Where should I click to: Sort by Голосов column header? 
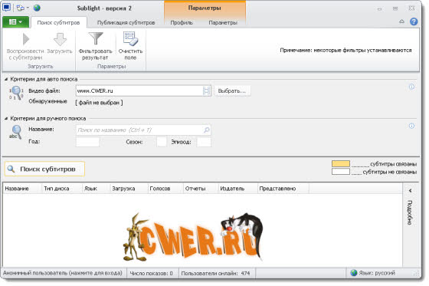point(165,189)
